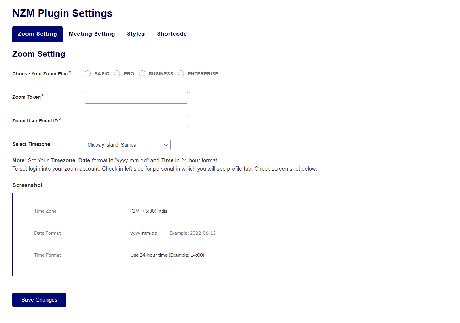The height and width of the screenshot is (323, 460).
Task: Select the BASIC Zoom plan radio button
Action: point(88,73)
